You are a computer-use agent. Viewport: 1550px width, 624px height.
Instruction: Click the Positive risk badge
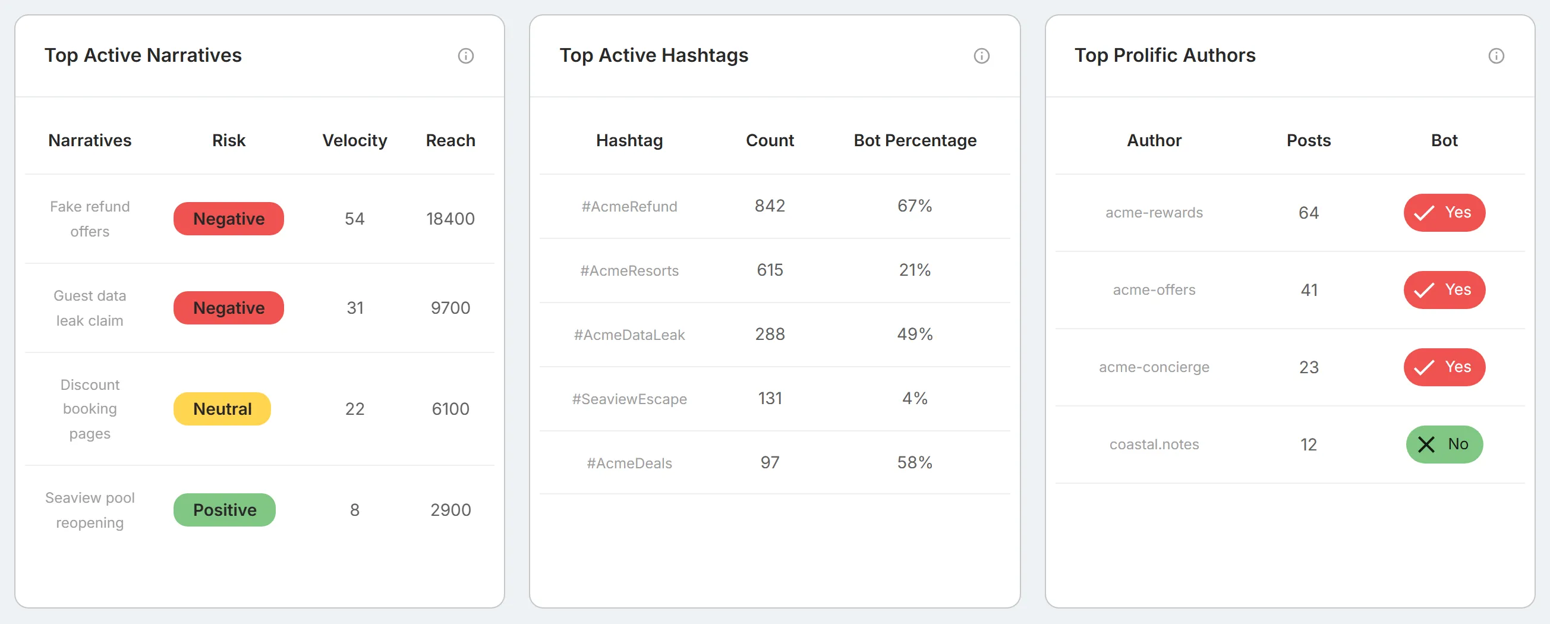click(225, 510)
